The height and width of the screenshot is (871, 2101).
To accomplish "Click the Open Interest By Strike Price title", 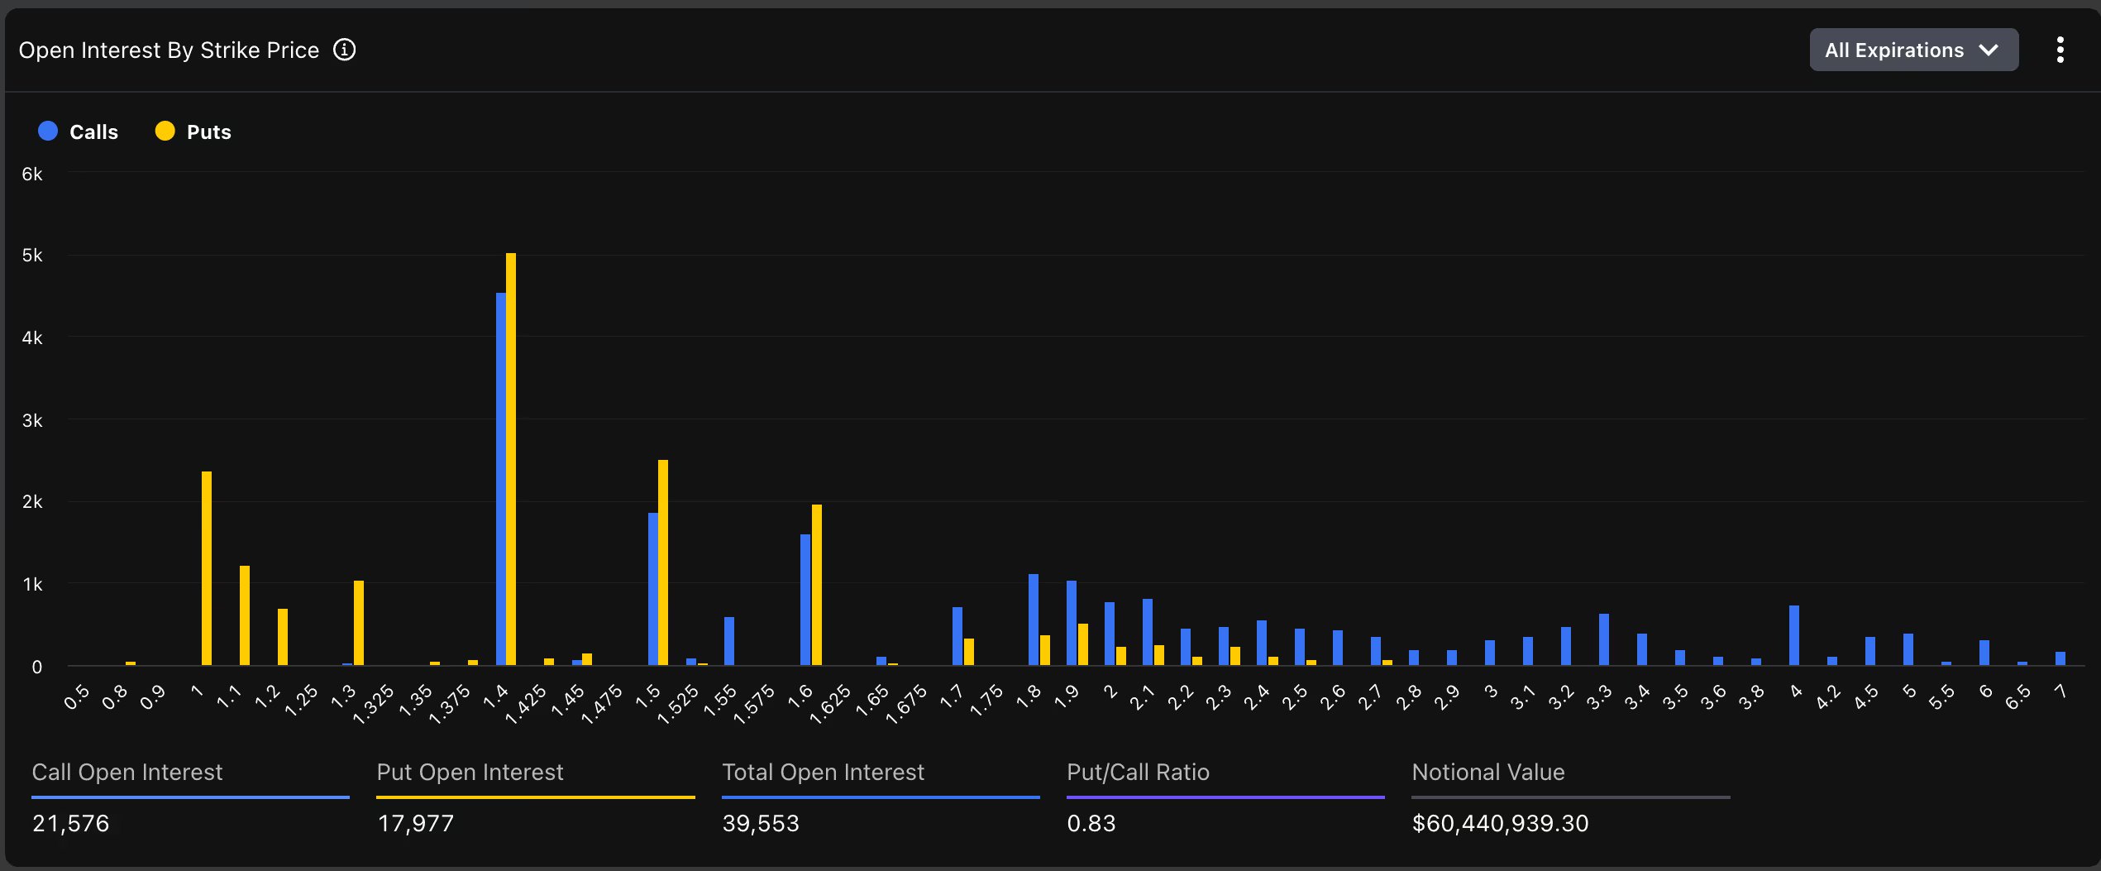I will [x=169, y=50].
